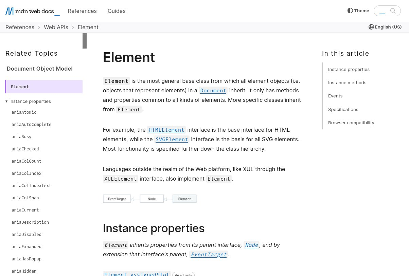Open ariaDescription in the sidebar
Screen dimensions: 409x276
[30, 222]
